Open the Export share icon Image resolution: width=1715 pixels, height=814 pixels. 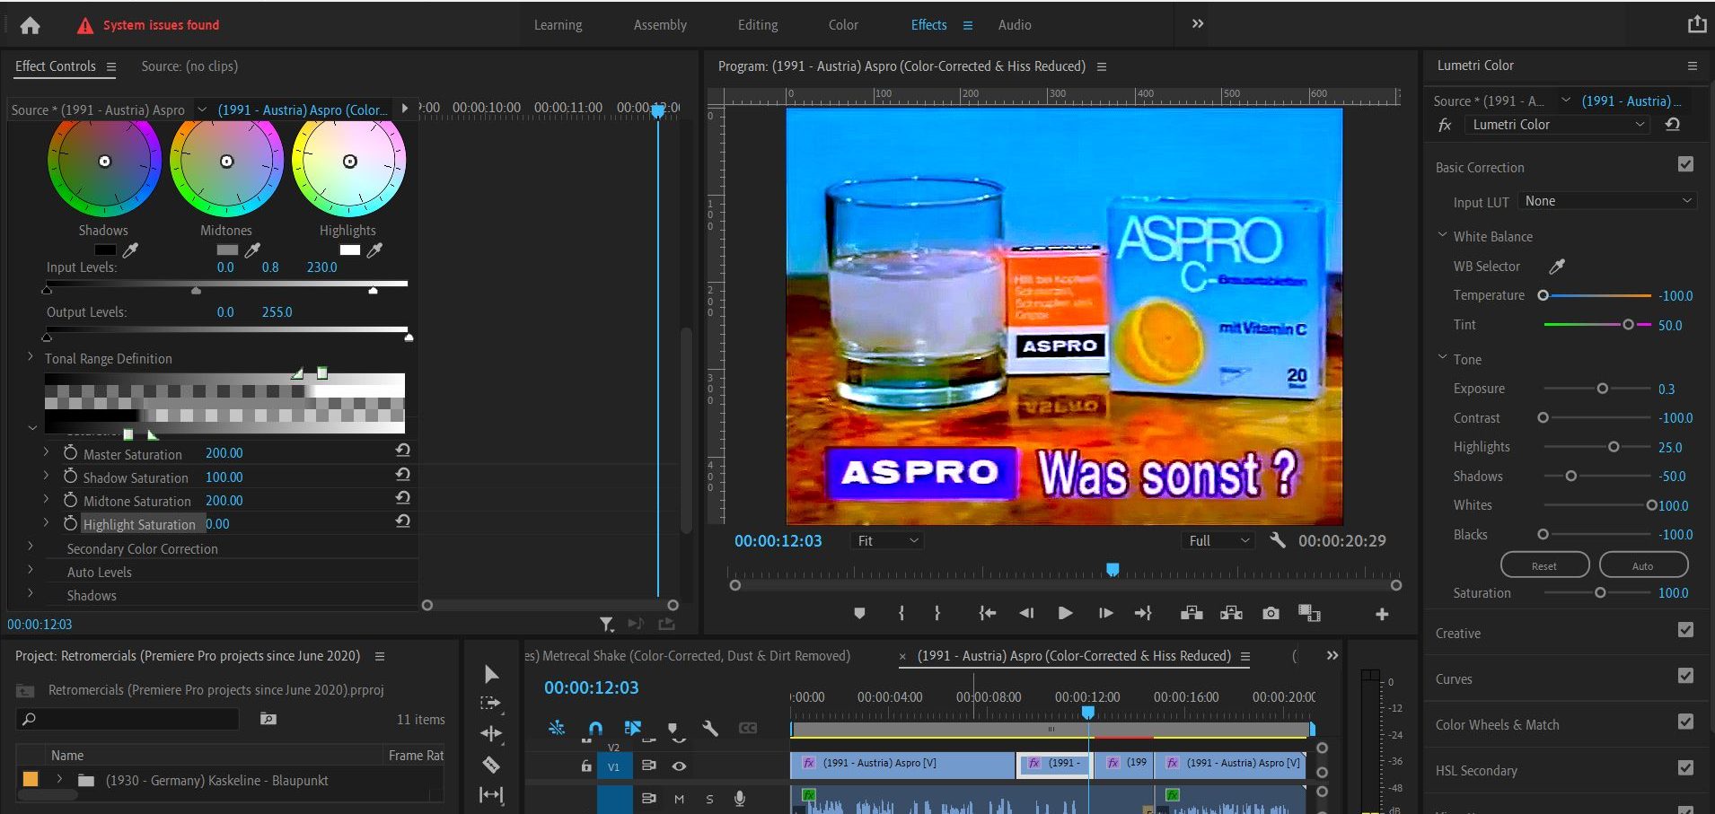click(1696, 24)
